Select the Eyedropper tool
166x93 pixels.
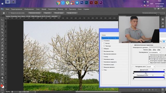point(2,36)
